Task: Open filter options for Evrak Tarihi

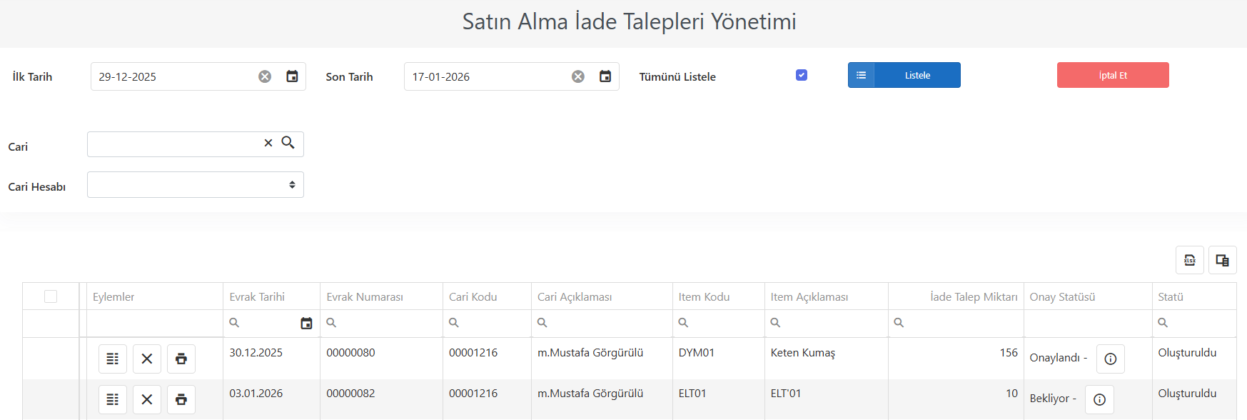Action: (234, 323)
